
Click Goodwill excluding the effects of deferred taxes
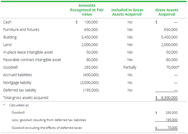pos(47,128)
